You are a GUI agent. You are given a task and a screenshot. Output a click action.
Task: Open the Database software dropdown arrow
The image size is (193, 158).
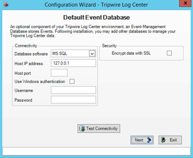[92, 54]
